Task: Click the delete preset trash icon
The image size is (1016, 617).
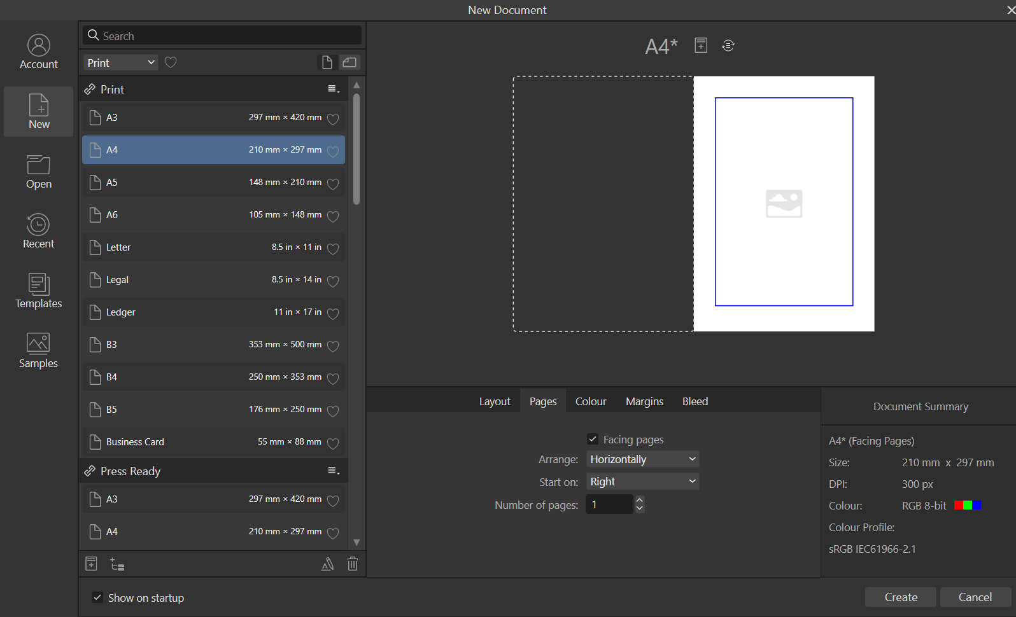Action: click(353, 564)
